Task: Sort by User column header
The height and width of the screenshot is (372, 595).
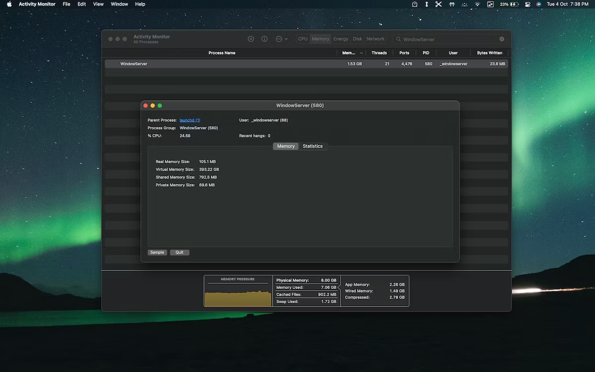Action: [453, 53]
